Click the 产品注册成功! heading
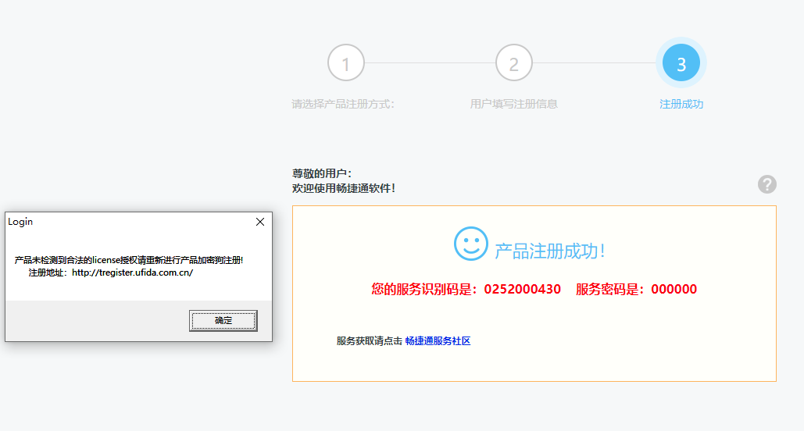This screenshot has height=431, width=804. tap(550, 251)
